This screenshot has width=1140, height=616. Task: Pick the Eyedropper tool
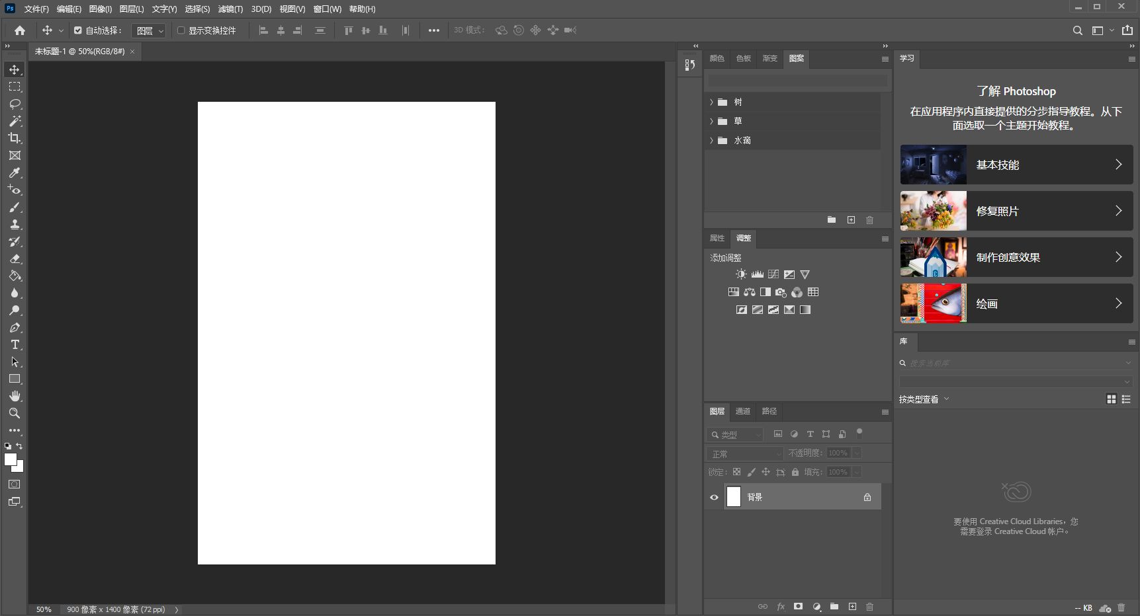coord(15,173)
